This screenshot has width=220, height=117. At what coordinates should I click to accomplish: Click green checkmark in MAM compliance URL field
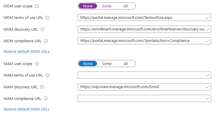coord(208,98)
